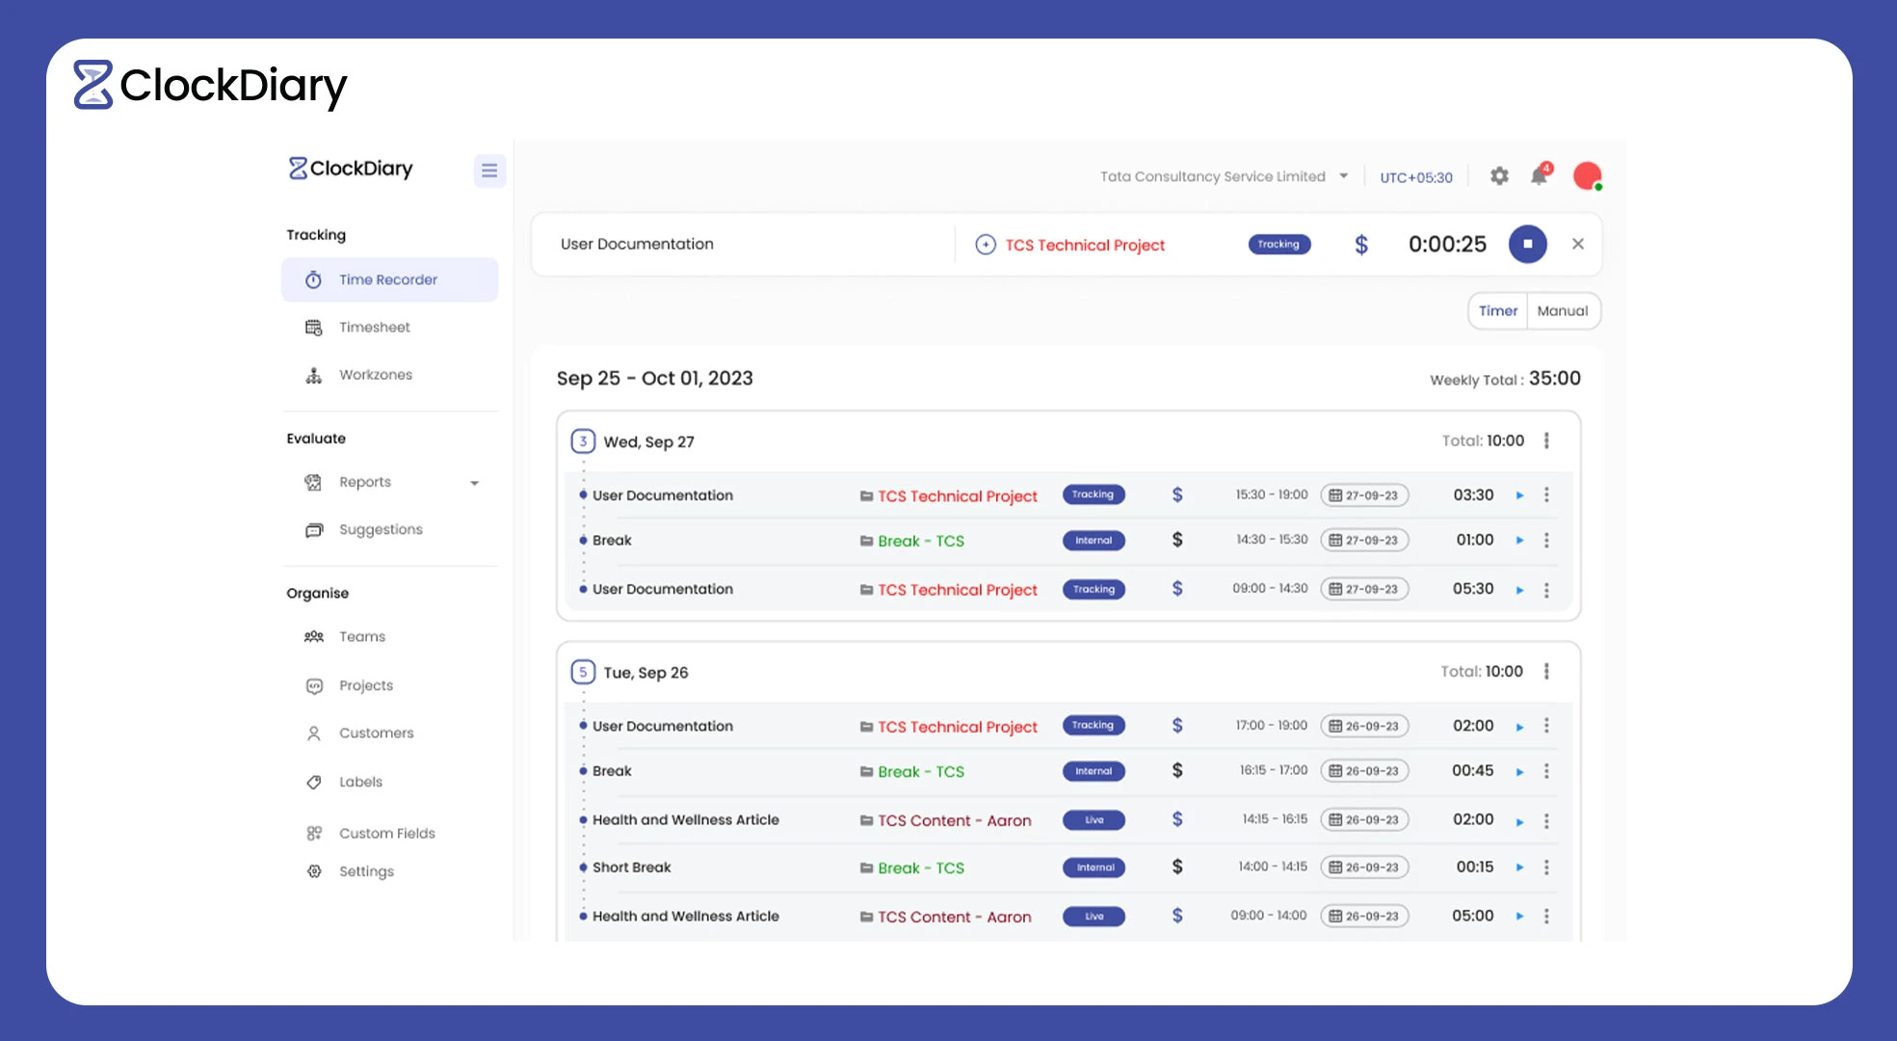Toggle billable dollar on 14:30 Break entry
Screen dimensions: 1897x1041
(x=1176, y=540)
